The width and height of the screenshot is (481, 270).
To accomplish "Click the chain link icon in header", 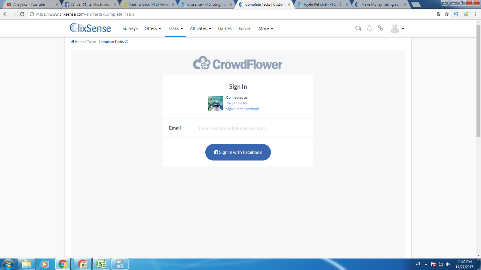I will coord(380,28).
